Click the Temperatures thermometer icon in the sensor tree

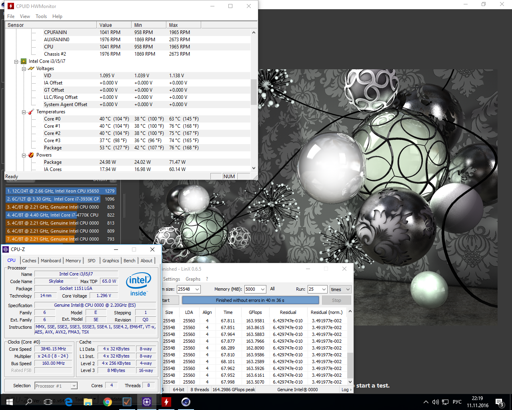[x=31, y=112]
